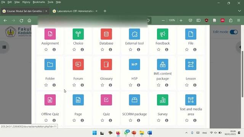
Task: Add a Folder resource
Action: point(50,64)
